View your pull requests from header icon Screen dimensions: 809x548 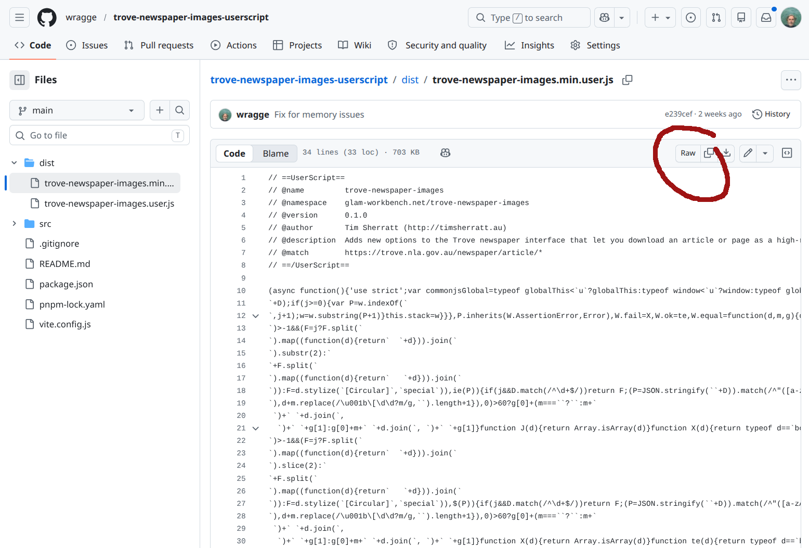pyautogui.click(x=716, y=17)
